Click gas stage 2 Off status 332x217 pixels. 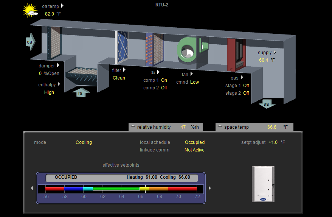(x=246, y=93)
